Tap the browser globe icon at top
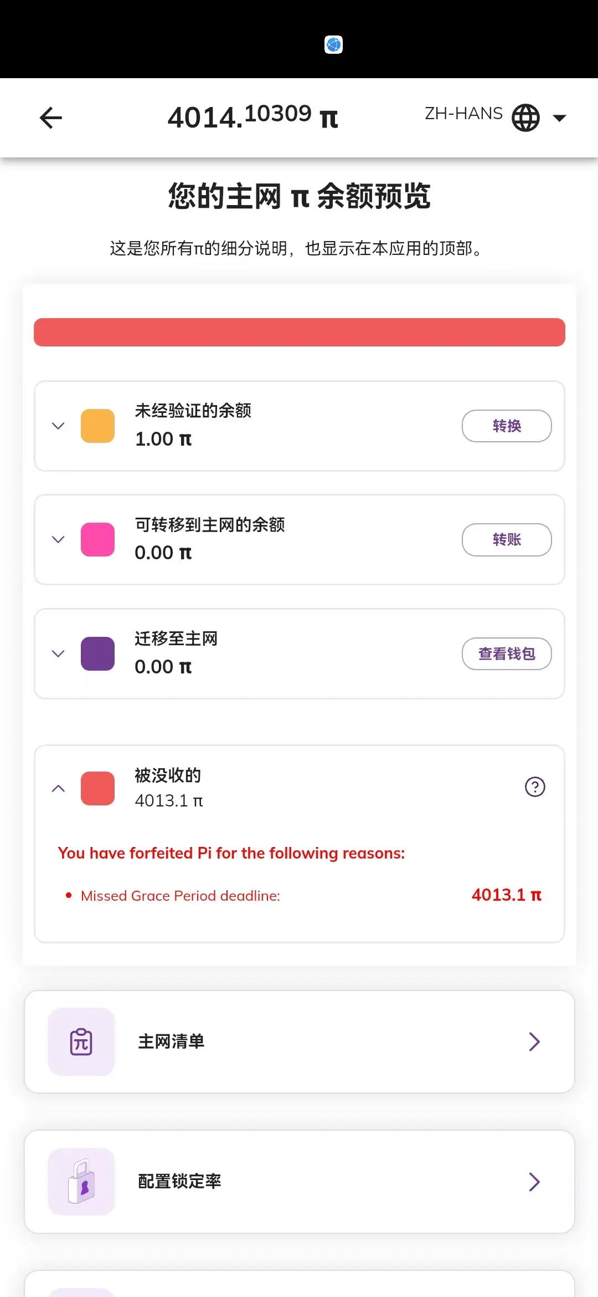598x1297 pixels. click(333, 44)
